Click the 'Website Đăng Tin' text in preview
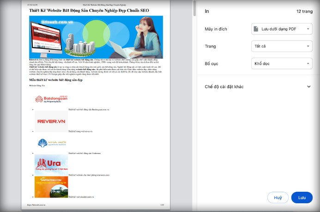The height and width of the screenshot is (212, 320). [x=37, y=86]
